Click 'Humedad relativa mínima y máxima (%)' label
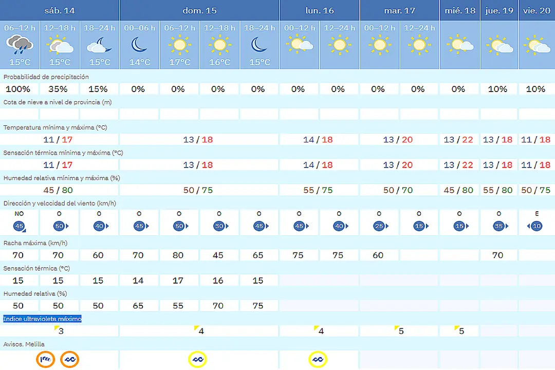This screenshot has width=555, height=370. (x=62, y=178)
